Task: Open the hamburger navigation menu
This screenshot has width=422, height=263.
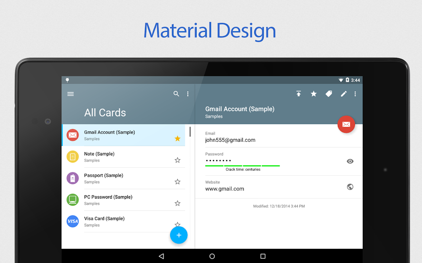Action: [x=70, y=94]
